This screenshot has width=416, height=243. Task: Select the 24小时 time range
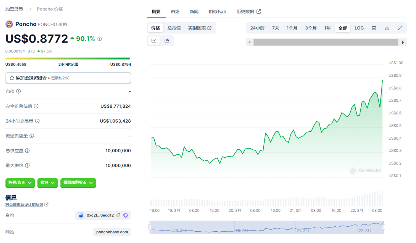point(257,28)
